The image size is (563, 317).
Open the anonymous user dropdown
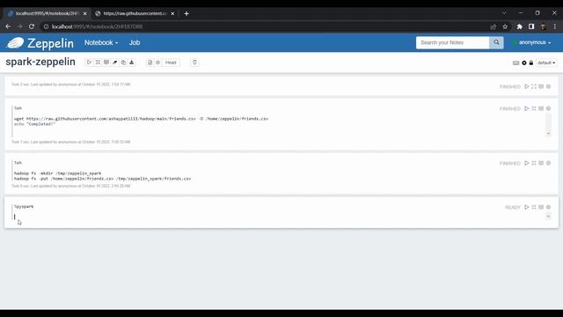pos(532,42)
